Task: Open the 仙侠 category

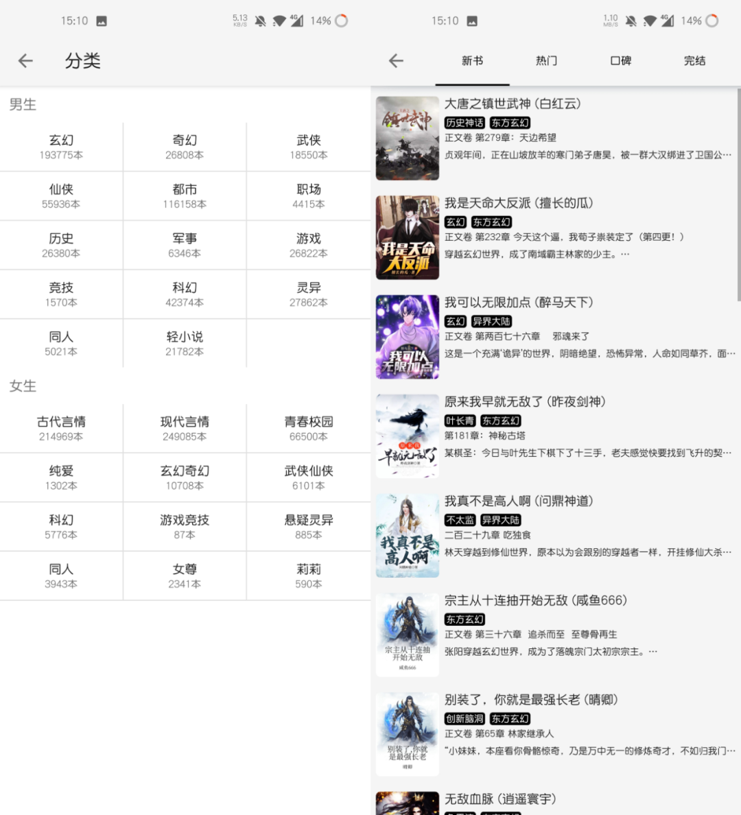Action: [61, 196]
